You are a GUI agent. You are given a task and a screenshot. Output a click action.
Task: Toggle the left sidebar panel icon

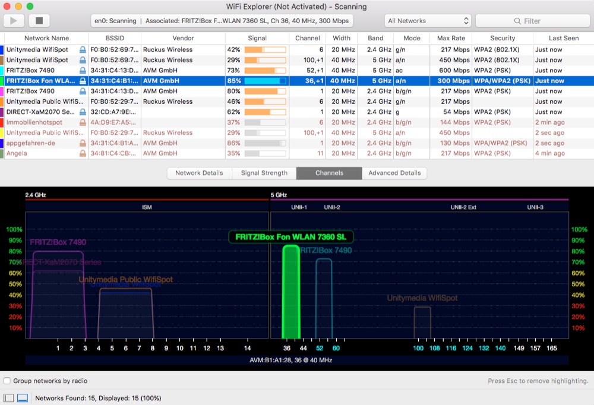pyautogui.click(x=8, y=398)
